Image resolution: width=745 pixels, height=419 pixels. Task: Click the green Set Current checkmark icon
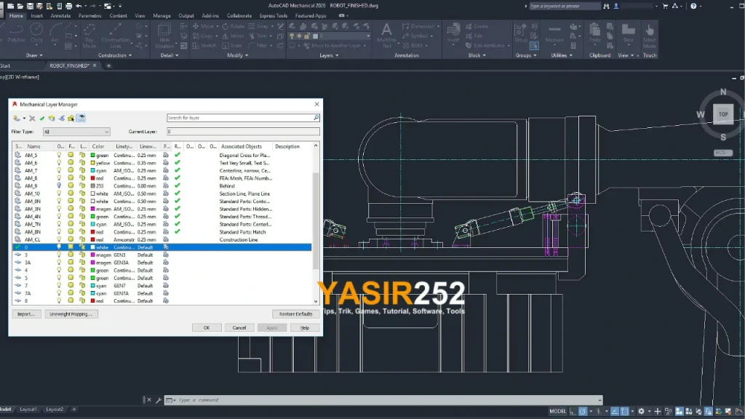41,118
